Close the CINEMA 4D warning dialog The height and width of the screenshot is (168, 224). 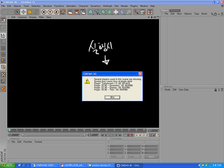point(140,74)
